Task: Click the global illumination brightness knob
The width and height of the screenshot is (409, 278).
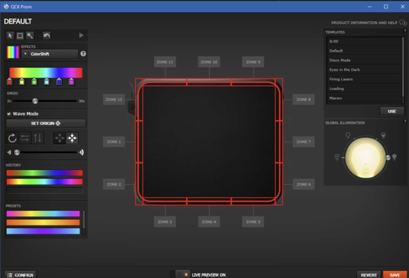Action: click(x=388, y=158)
